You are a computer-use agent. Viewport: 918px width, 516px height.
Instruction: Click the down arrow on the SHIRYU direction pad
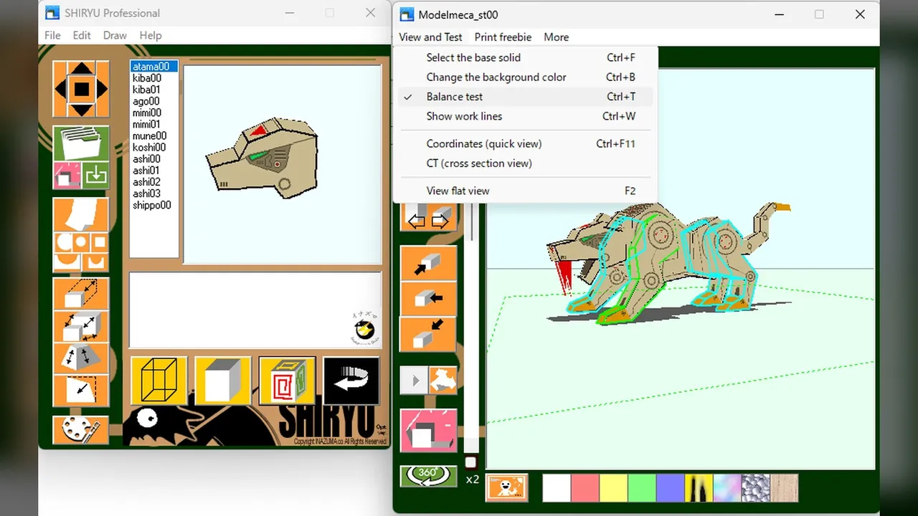(82, 110)
